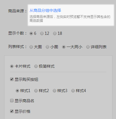Click the 显示价格 label text
The image size is (116, 119).
(22, 111)
